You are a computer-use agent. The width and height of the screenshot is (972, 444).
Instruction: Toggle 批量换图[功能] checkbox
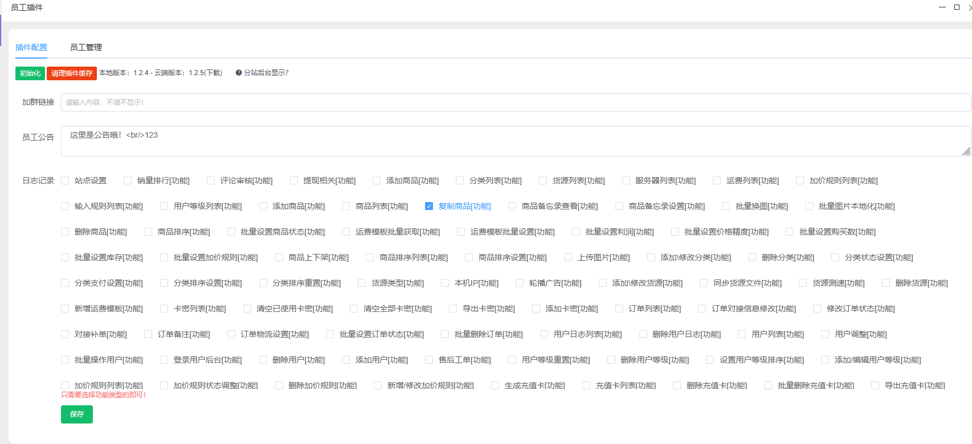726,206
